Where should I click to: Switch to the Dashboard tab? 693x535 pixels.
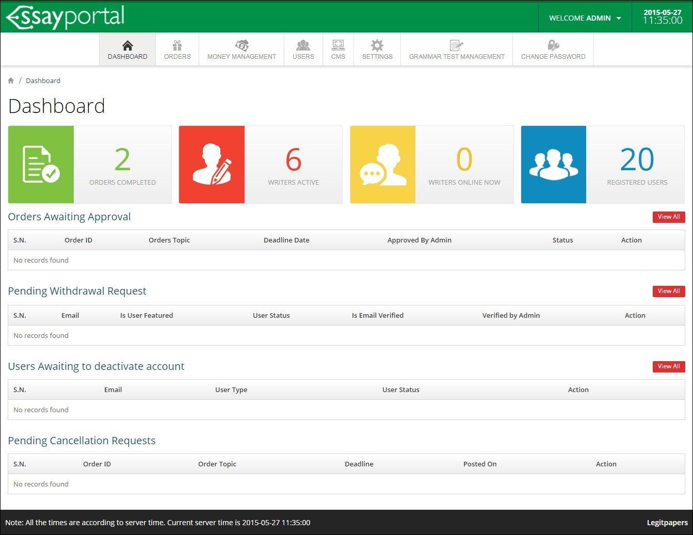127,50
